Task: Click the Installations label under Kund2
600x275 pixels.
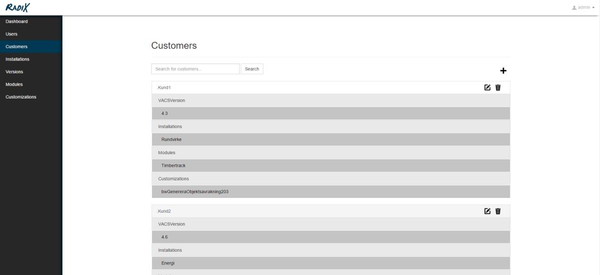Action: (170, 250)
